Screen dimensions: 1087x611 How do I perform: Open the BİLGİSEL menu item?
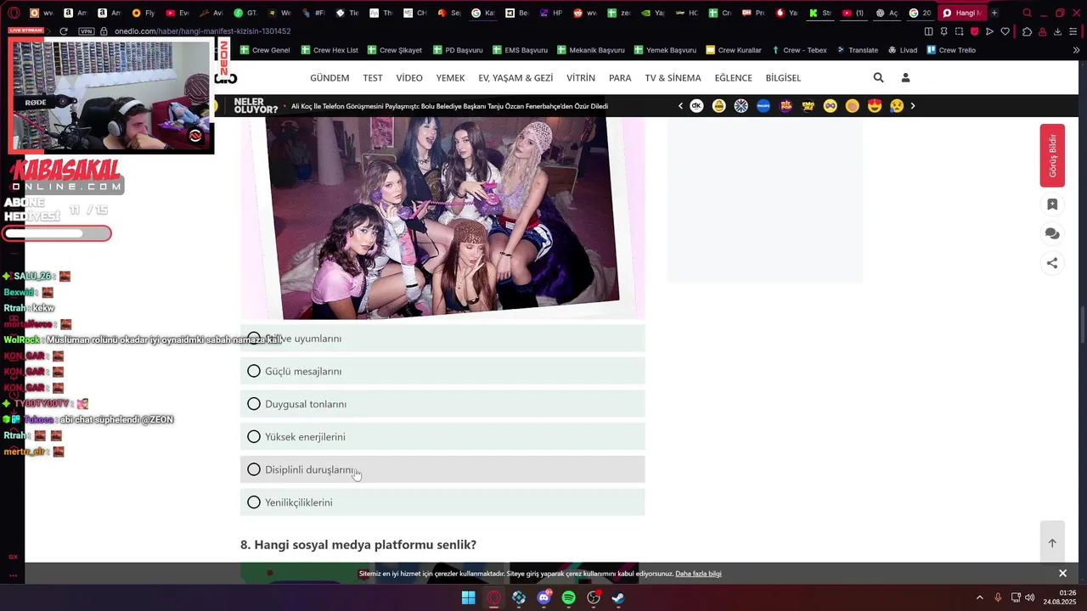click(x=783, y=78)
